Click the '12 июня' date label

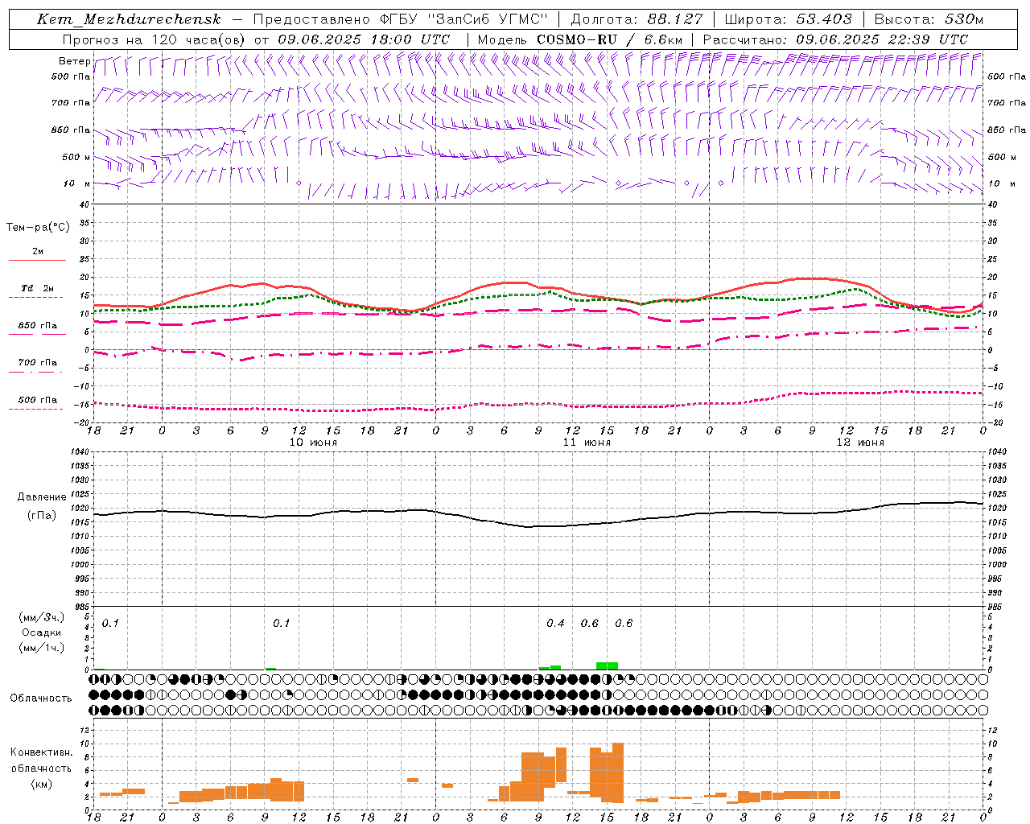859,443
